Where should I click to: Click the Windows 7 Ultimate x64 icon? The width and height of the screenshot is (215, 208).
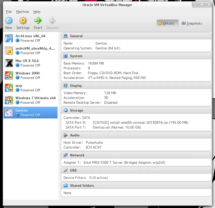(x=9, y=100)
